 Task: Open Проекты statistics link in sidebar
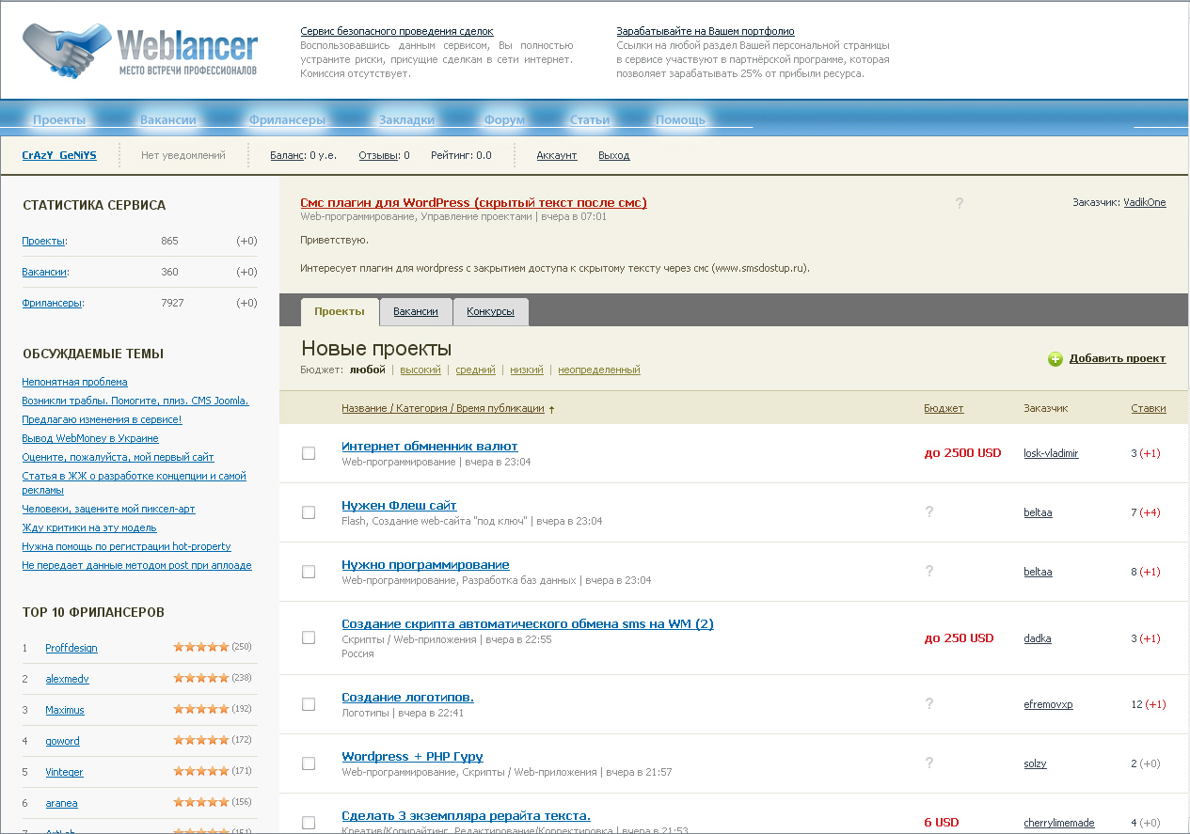click(43, 241)
